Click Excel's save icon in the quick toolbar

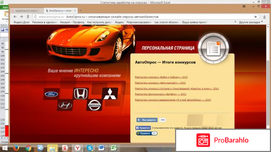click(3, 30)
